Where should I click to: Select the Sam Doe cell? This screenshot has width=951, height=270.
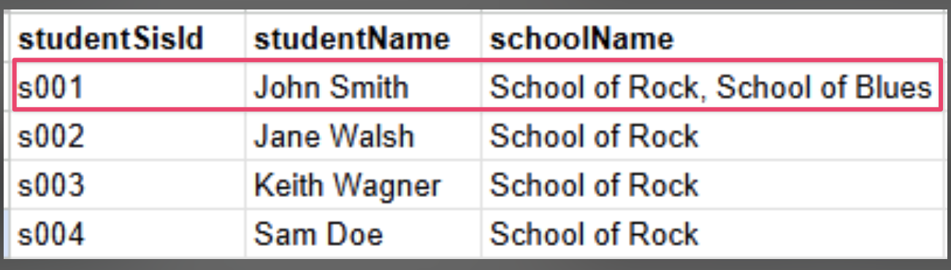coord(363,234)
